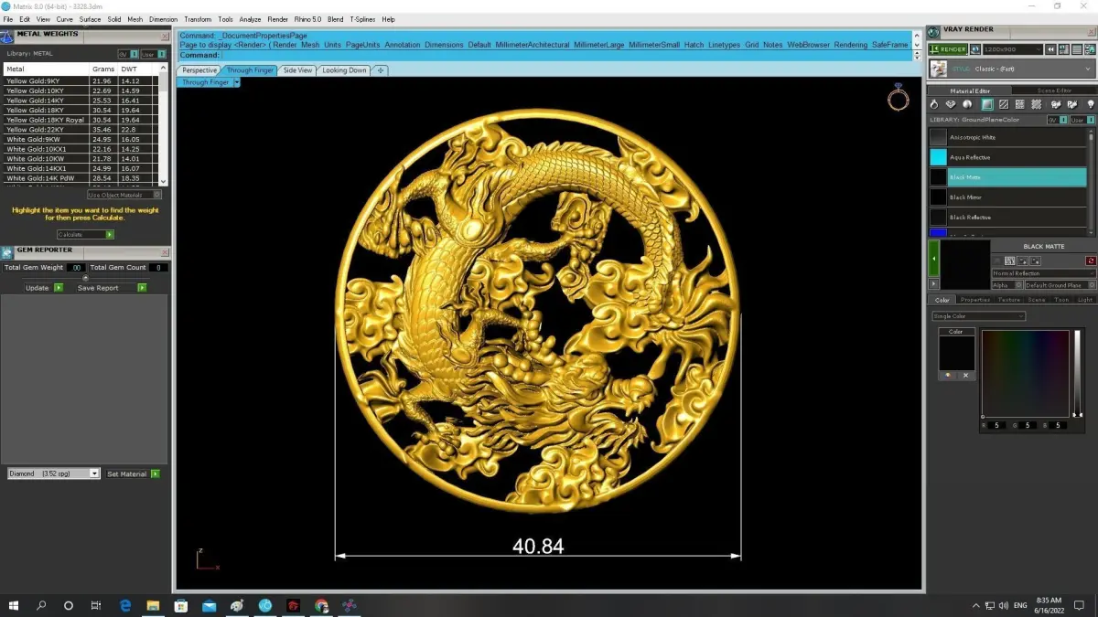Open the Single Color dropdown
Screen dimensions: 1098x617
(x=978, y=316)
